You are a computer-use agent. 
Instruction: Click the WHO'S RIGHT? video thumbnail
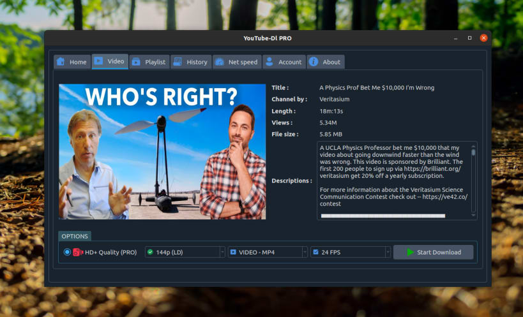coord(162,152)
